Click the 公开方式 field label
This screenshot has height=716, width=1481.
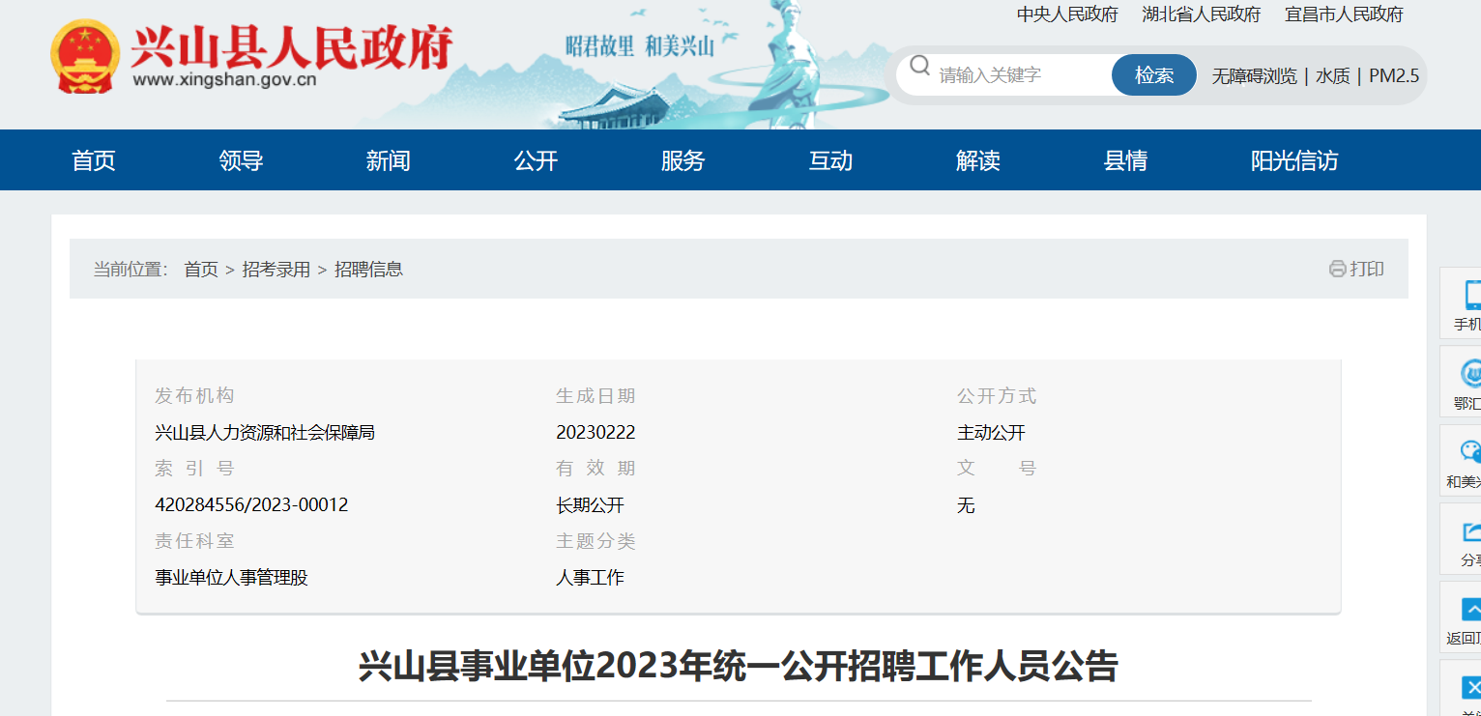point(997,396)
